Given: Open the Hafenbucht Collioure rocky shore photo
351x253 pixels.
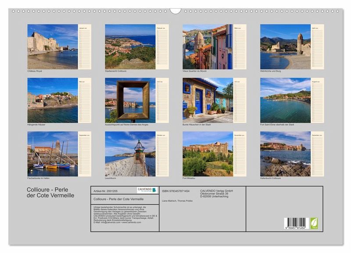Looking at the screenshot, I should (285, 153).
